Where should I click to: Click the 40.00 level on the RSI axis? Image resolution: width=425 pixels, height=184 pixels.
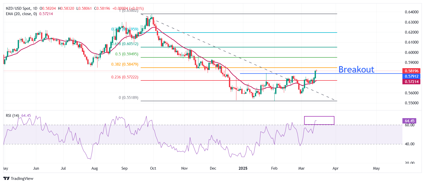[x=410, y=144]
